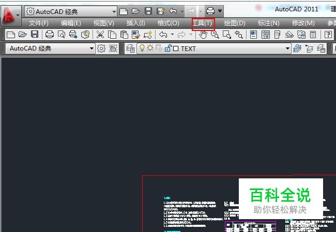Click Plot printer in the standard toolbar

[x=50, y=35]
